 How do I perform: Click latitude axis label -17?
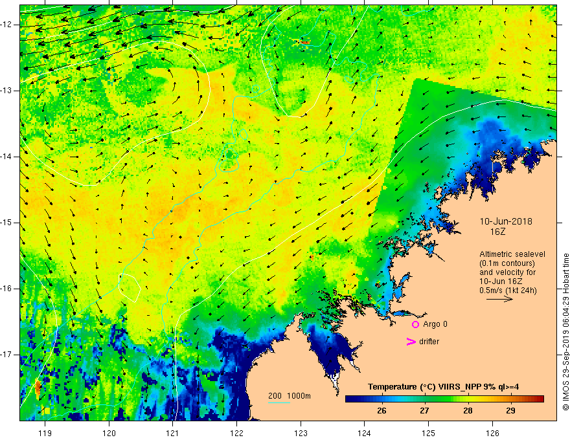(7, 355)
